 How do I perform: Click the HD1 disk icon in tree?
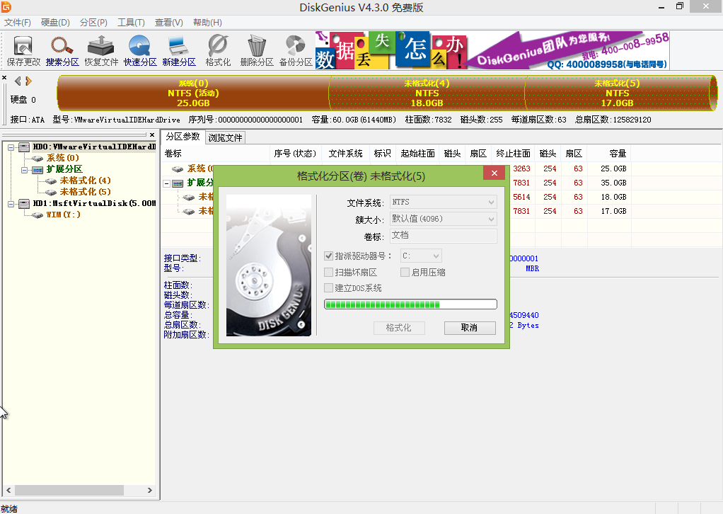pos(24,203)
